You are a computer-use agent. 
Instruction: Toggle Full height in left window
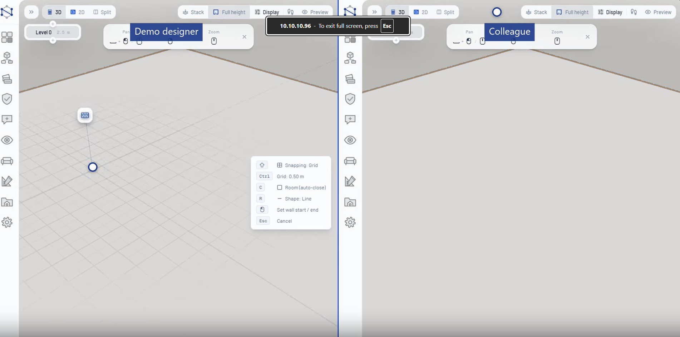pos(229,12)
